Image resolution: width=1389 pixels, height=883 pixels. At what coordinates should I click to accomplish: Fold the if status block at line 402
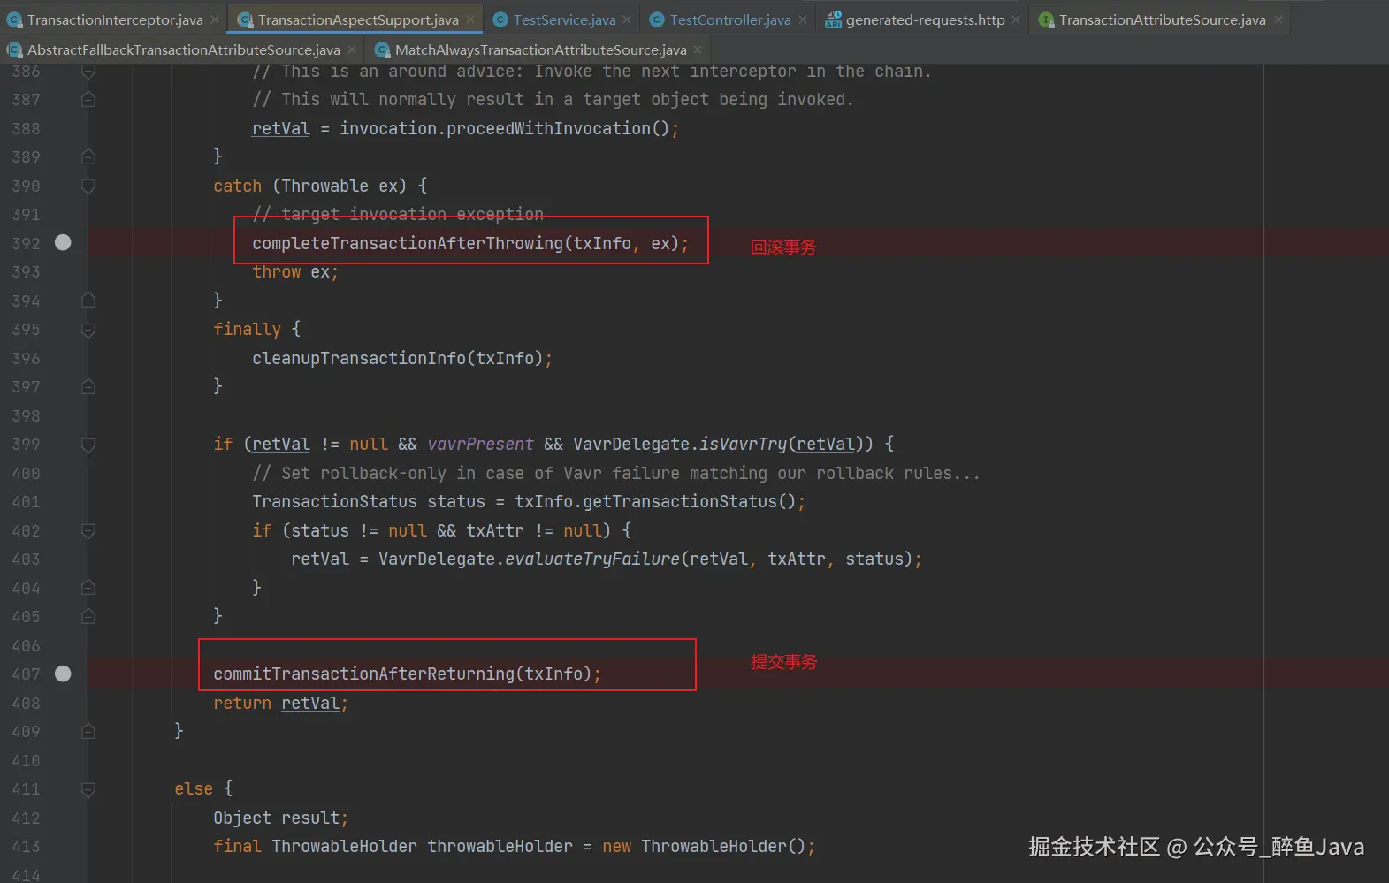pyautogui.click(x=88, y=530)
